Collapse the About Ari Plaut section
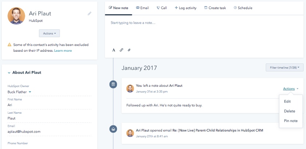The width and height of the screenshot is (306, 149). pyautogui.click(x=9, y=72)
